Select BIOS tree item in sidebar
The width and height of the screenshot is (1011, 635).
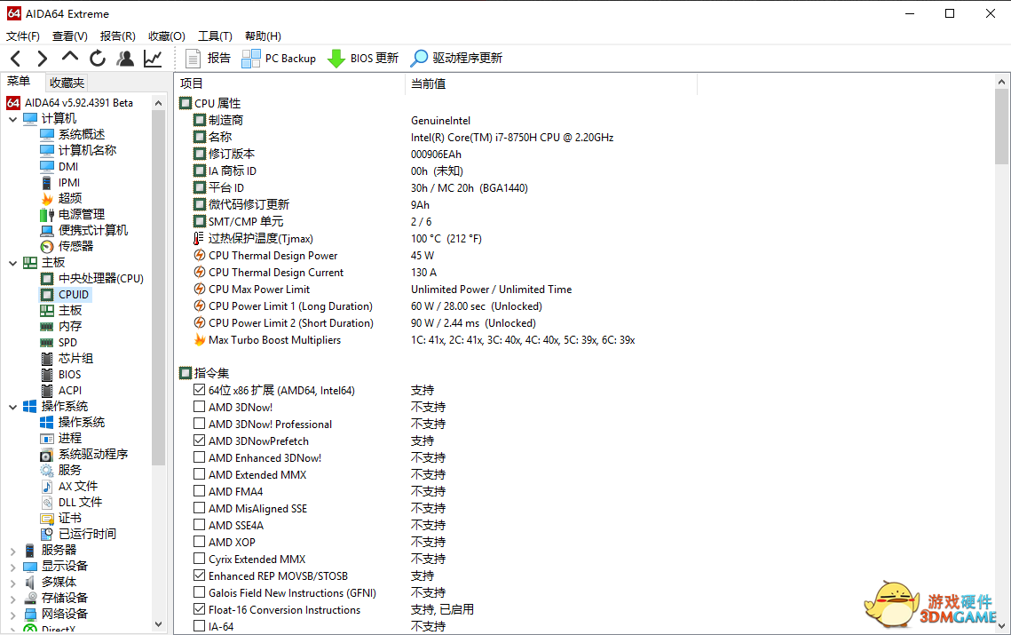(69, 374)
